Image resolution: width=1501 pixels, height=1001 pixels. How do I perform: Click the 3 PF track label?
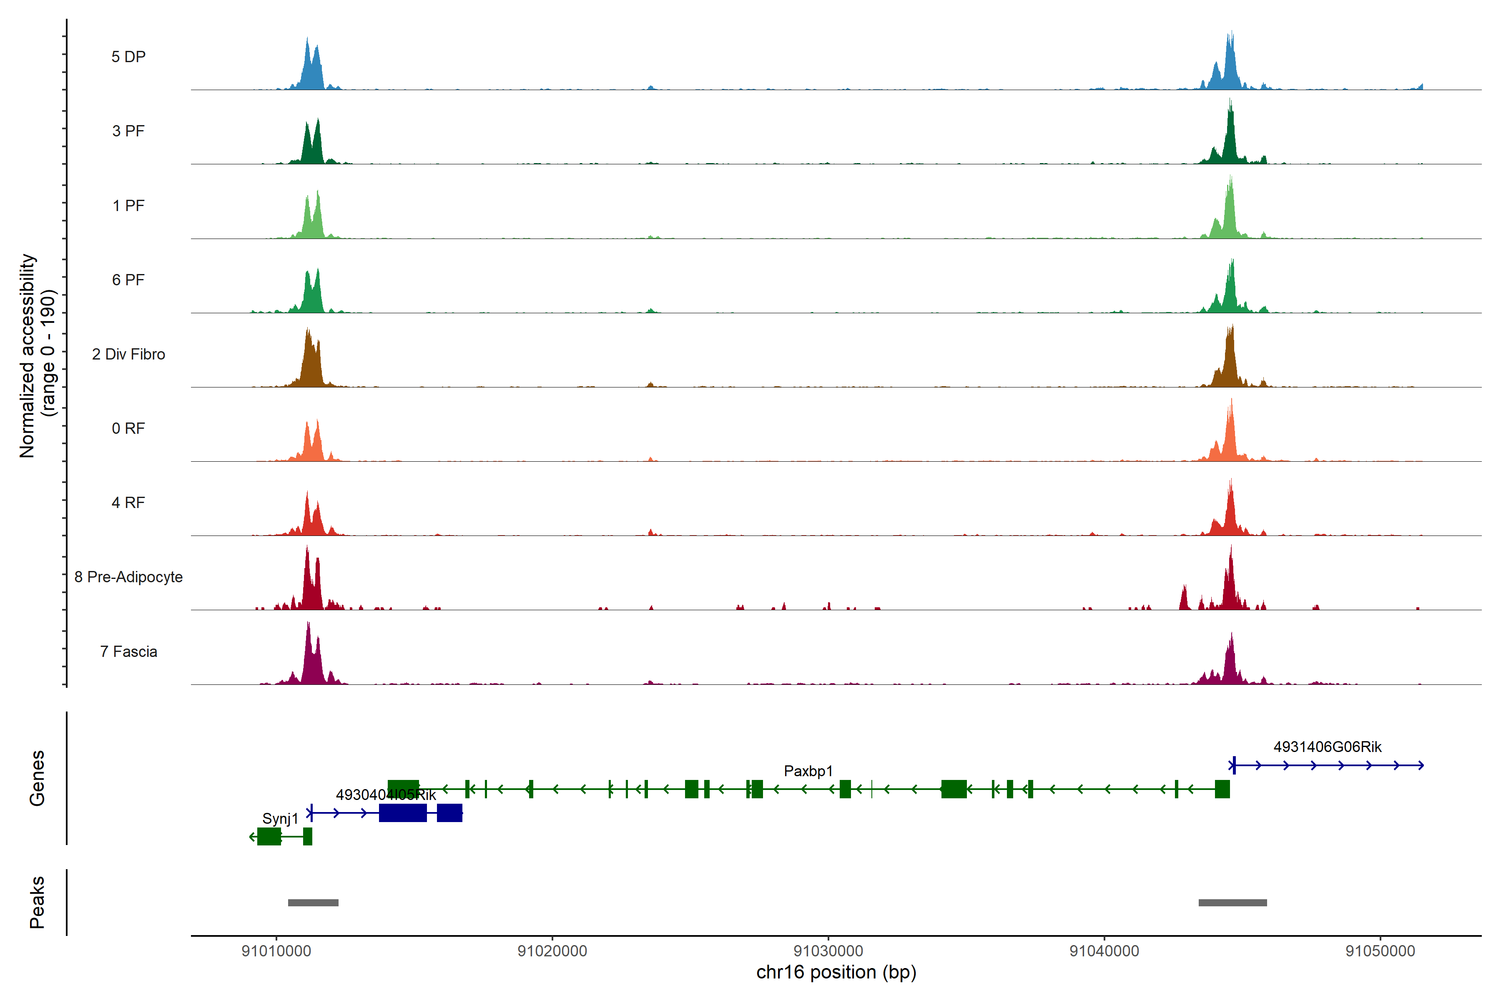pyautogui.click(x=128, y=131)
